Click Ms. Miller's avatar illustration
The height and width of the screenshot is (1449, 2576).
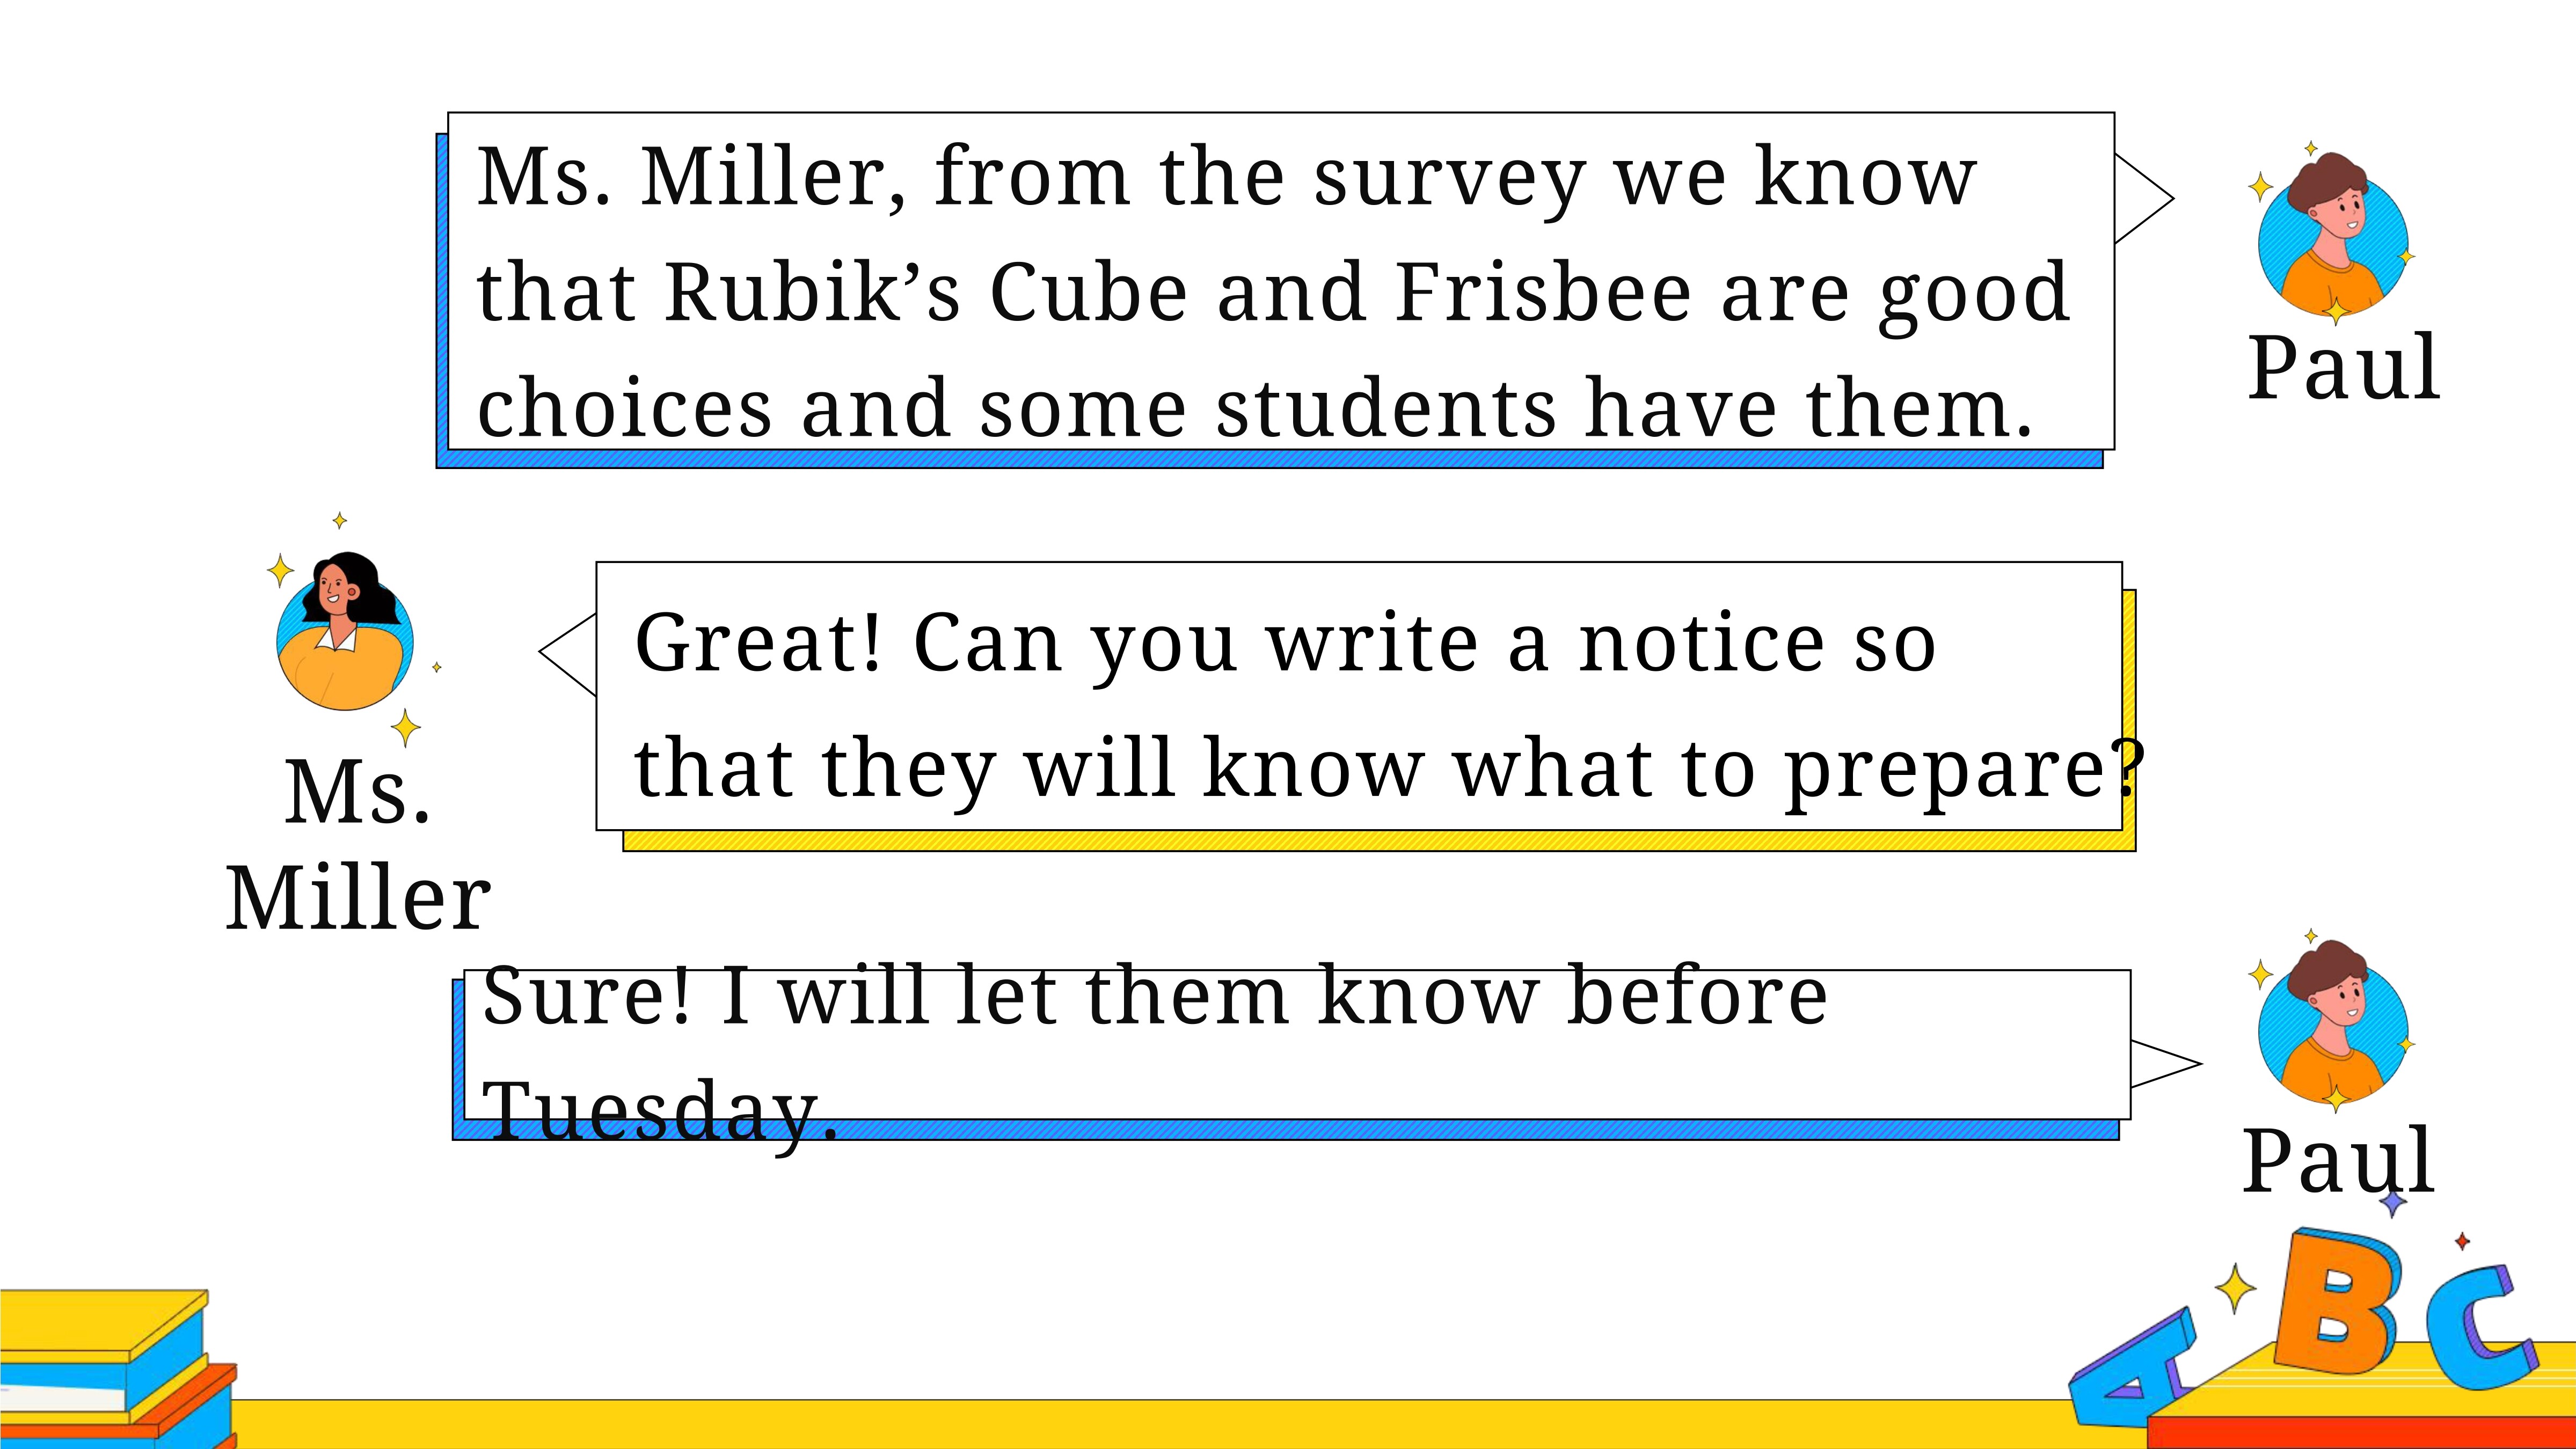click(x=345, y=630)
